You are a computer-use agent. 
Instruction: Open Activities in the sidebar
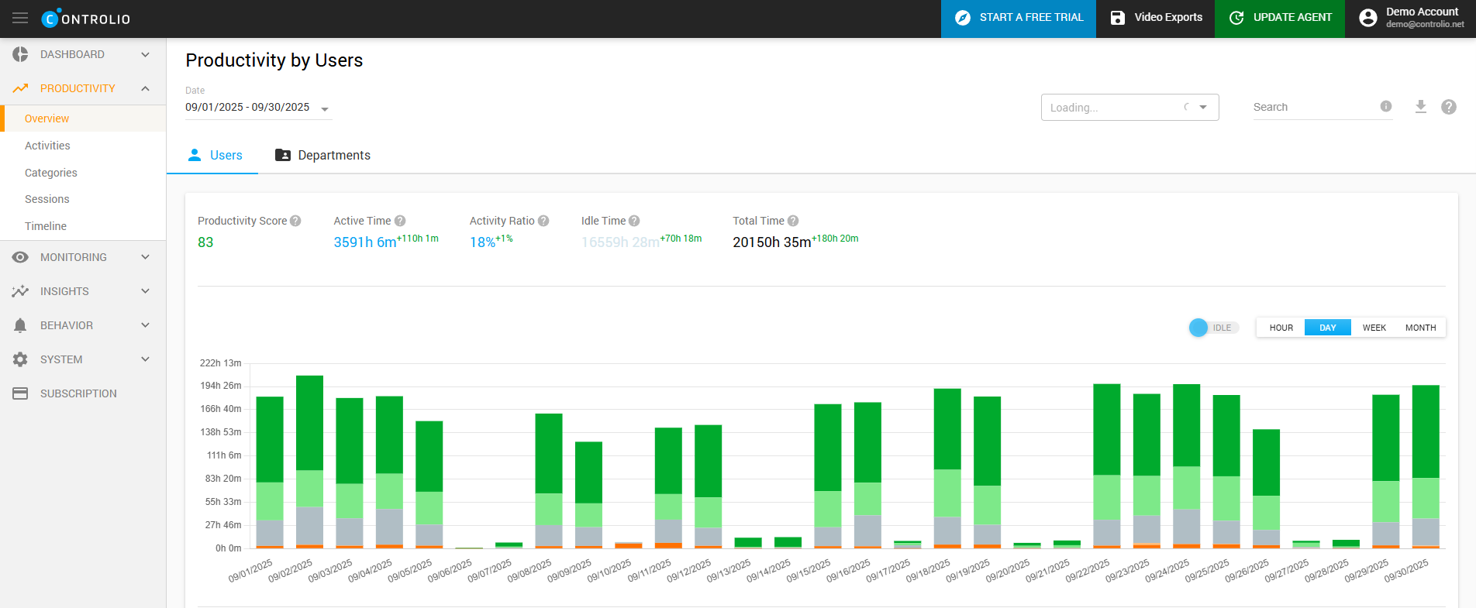47,146
